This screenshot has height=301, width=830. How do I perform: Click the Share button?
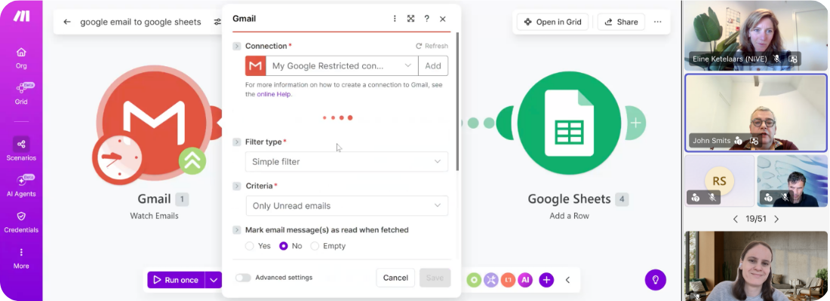[x=621, y=22]
